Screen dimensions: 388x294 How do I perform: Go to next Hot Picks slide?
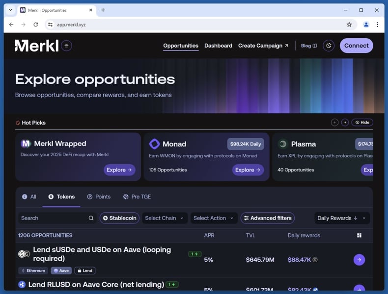345,122
